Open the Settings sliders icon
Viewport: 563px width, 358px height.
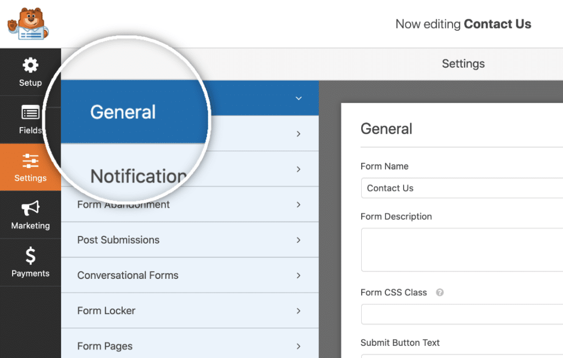(x=30, y=161)
